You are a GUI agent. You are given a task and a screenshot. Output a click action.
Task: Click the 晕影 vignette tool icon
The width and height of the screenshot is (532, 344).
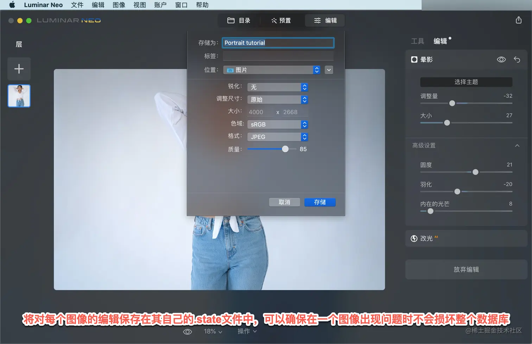coord(414,60)
